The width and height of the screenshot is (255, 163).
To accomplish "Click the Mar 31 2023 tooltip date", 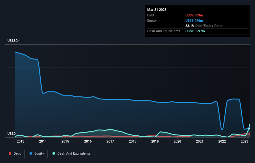I will [157, 10].
